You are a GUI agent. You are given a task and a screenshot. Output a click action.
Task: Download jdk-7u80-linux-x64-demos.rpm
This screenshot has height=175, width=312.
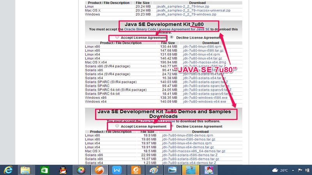(187, 143)
